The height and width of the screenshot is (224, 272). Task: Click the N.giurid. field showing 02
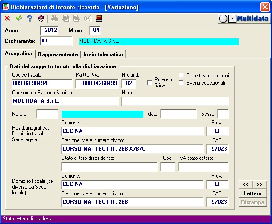[129, 83]
